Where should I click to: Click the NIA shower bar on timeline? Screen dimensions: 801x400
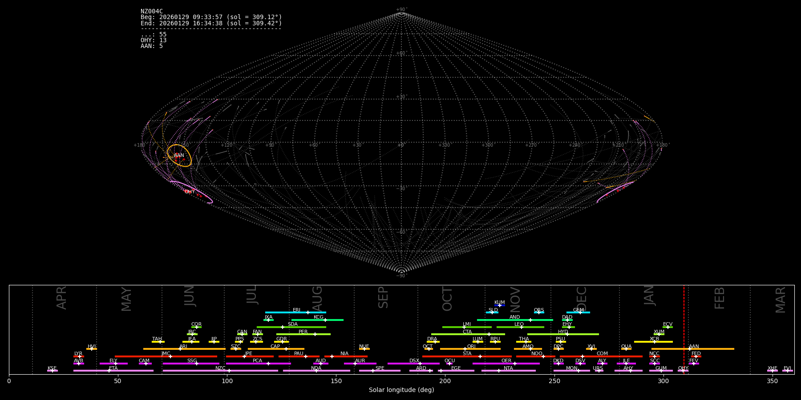pyautogui.click(x=346, y=356)
